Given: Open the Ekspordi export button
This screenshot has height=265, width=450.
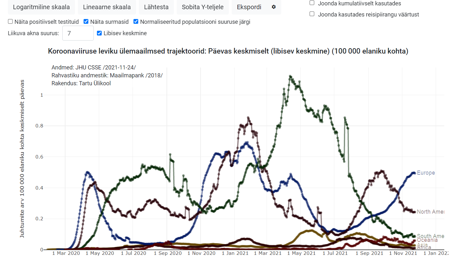Looking at the screenshot, I should [x=249, y=7].
